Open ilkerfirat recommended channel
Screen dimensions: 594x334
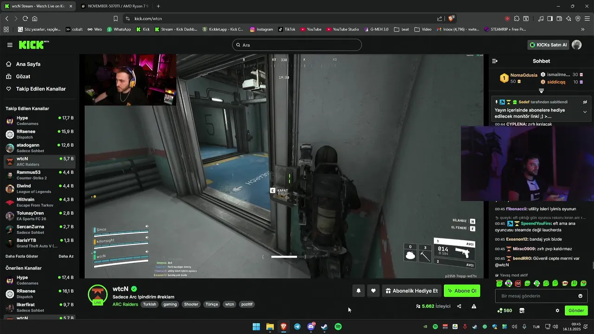click(39, 307)
